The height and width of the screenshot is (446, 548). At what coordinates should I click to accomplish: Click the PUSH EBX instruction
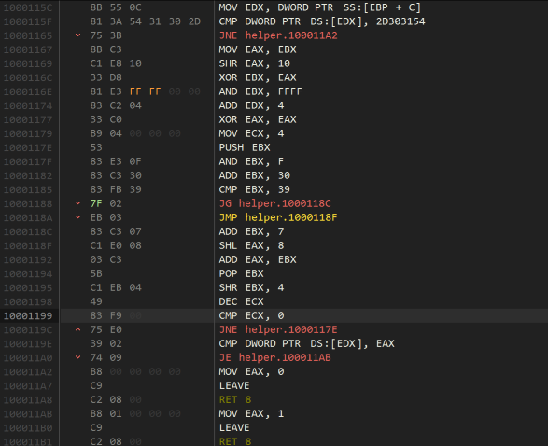point(245,147)
